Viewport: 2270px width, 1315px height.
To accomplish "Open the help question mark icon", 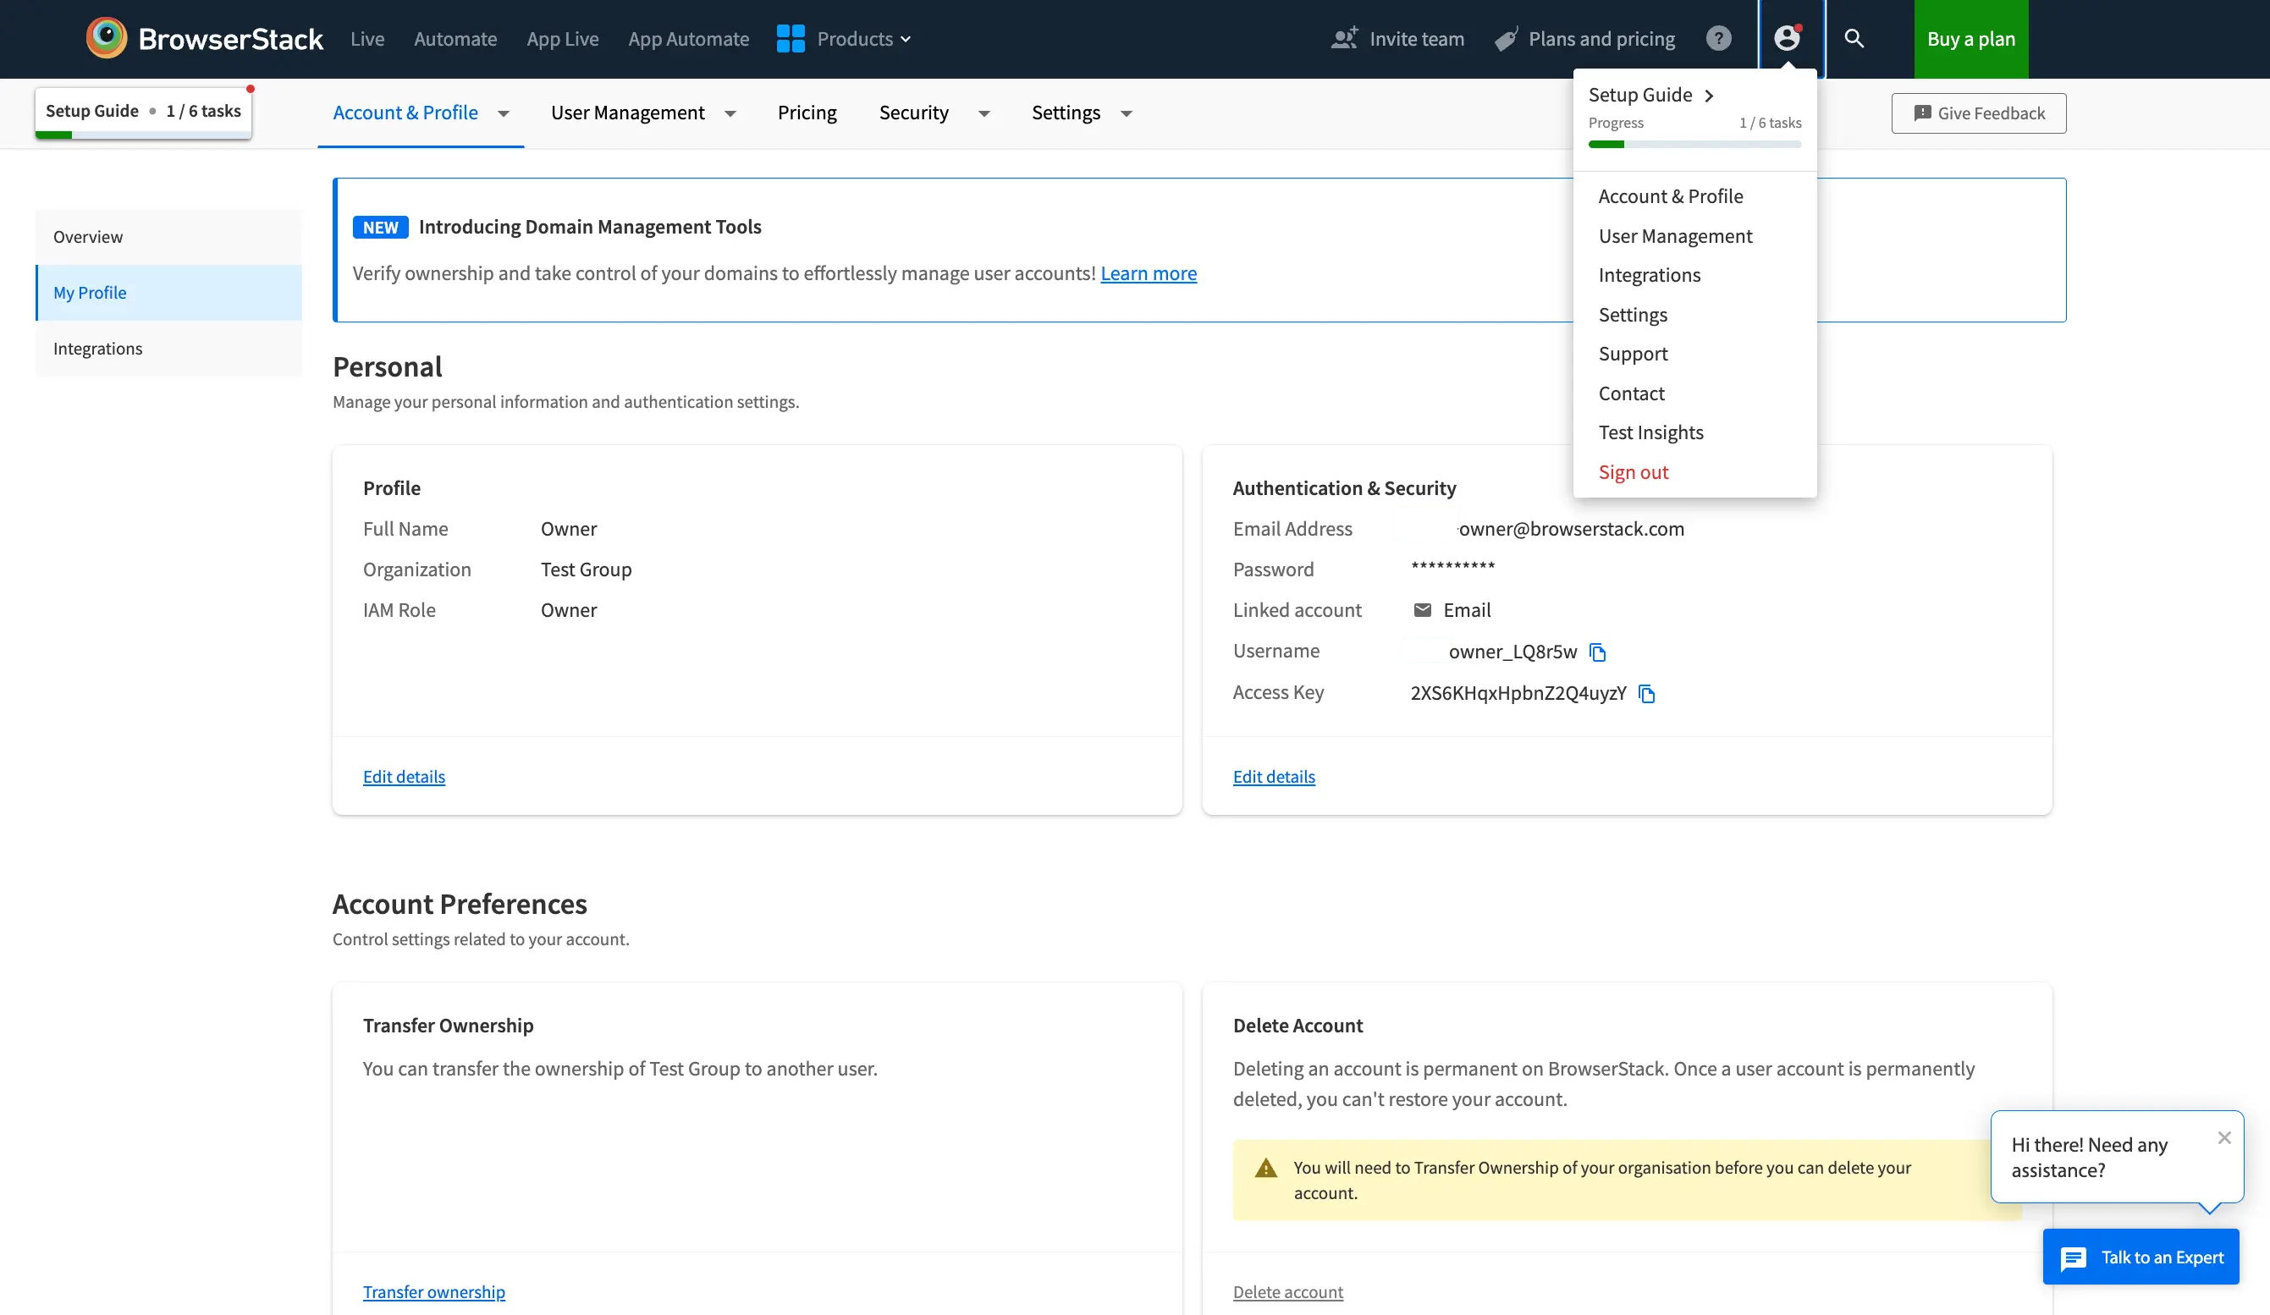I will click(x=1718, y=39).
